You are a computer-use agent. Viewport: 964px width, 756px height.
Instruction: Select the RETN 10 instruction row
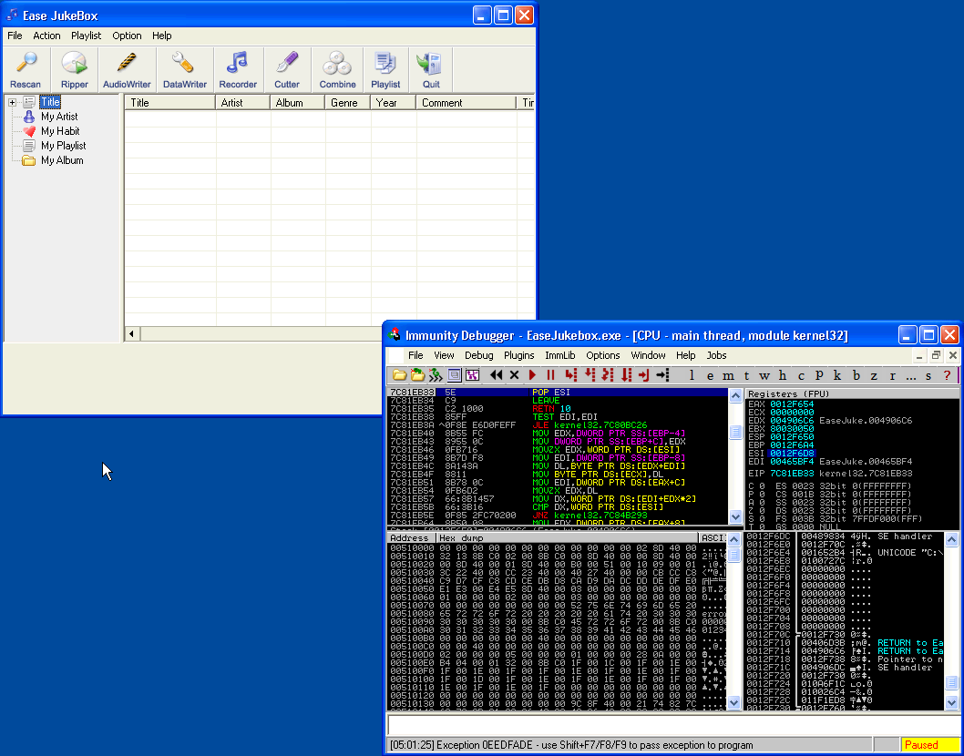pos(558,409)
